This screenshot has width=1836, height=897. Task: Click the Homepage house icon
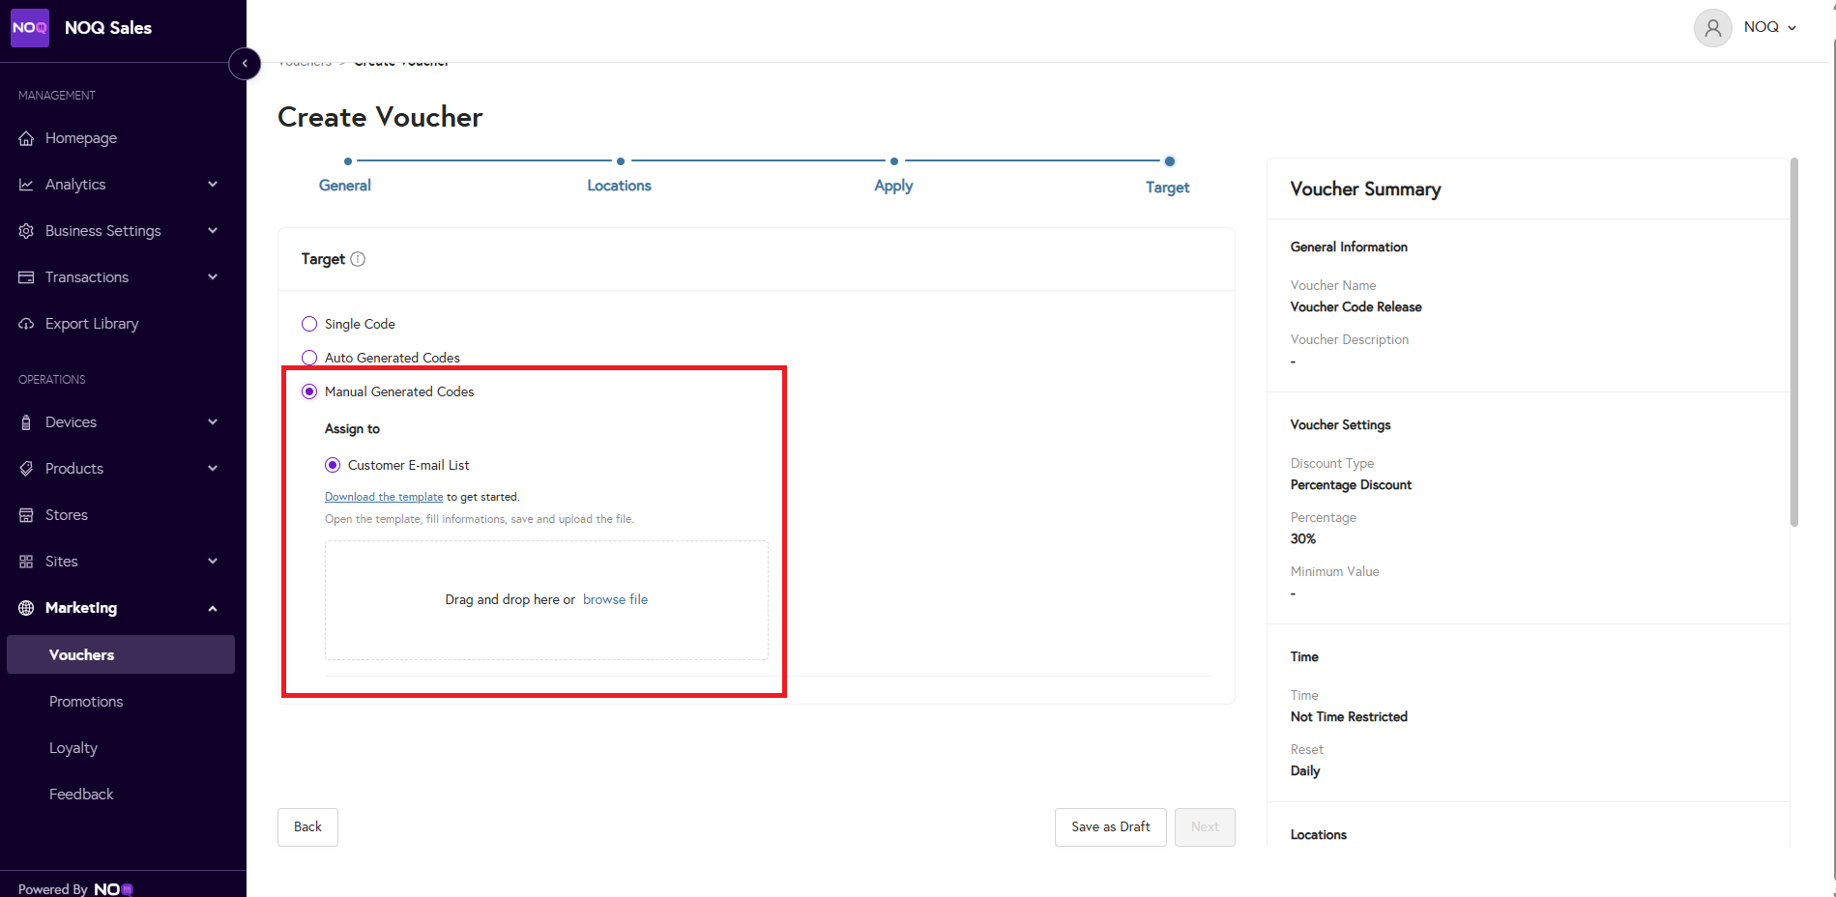(x=26, y=138)
